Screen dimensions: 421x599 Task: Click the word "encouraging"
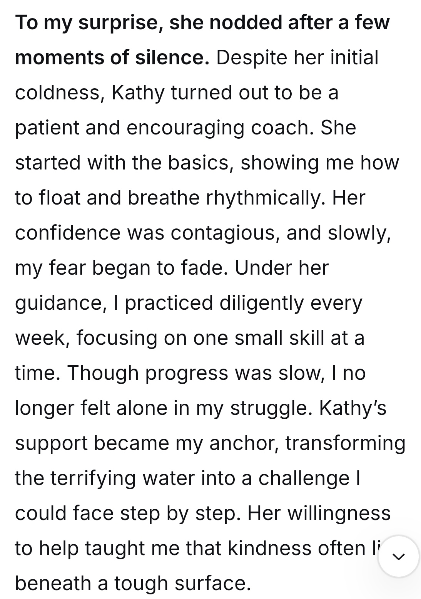pyautogui.click(x=185, y=128)
